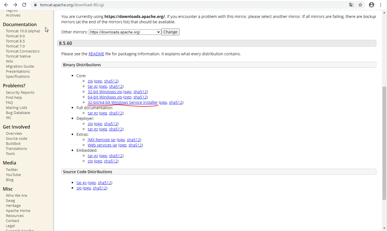Download the JMX Remote jar
The height and width of the screenshot is (231, 387).
(101, 140)
